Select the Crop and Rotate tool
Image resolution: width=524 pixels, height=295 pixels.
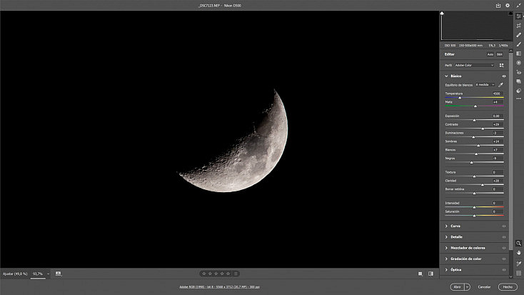click(518, 26)
